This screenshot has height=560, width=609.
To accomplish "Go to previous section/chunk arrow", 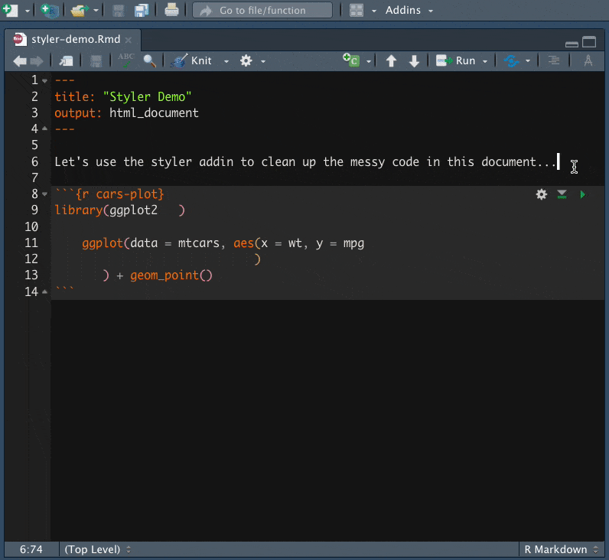I will pos(392,61).
